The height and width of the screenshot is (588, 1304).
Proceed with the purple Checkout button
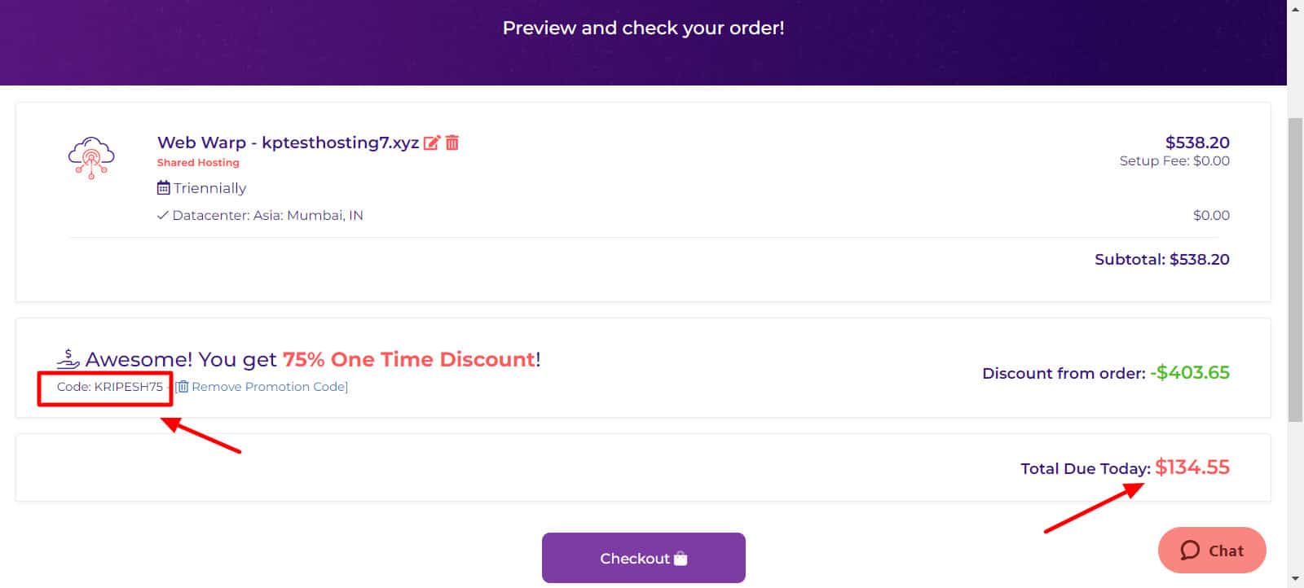tap(644, 558)
